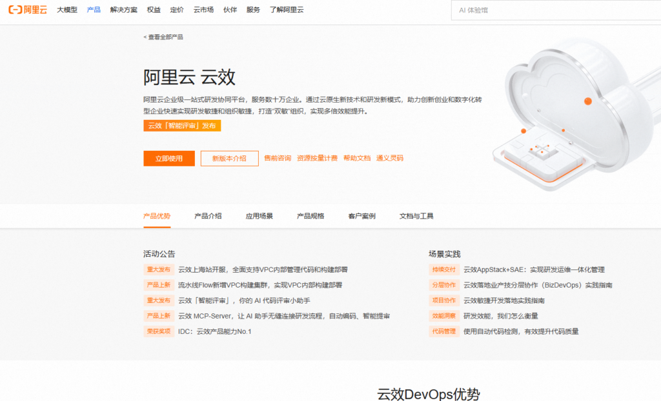Click the 立即使用 button

pos(168,158)
